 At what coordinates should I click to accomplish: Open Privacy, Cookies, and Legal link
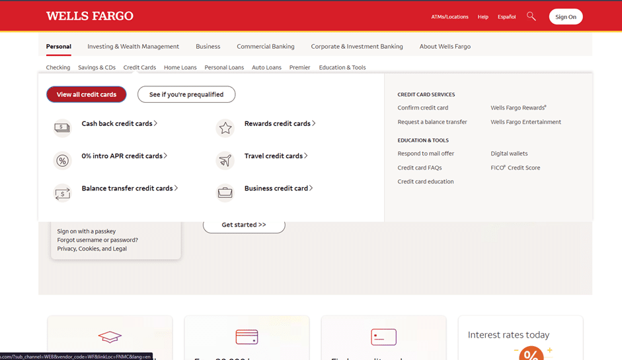pyautogui.click(x=92, y=249)
